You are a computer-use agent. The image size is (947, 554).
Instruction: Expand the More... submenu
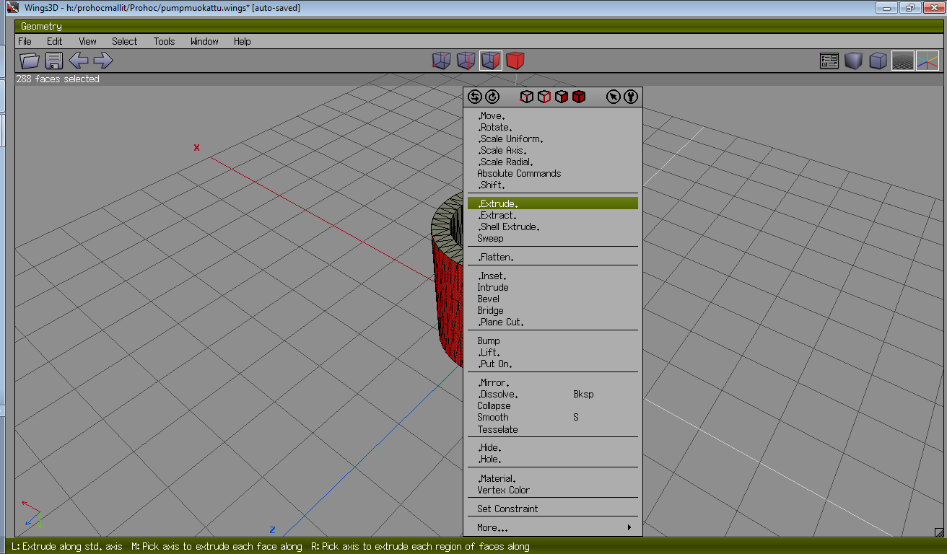coord(553,527)
